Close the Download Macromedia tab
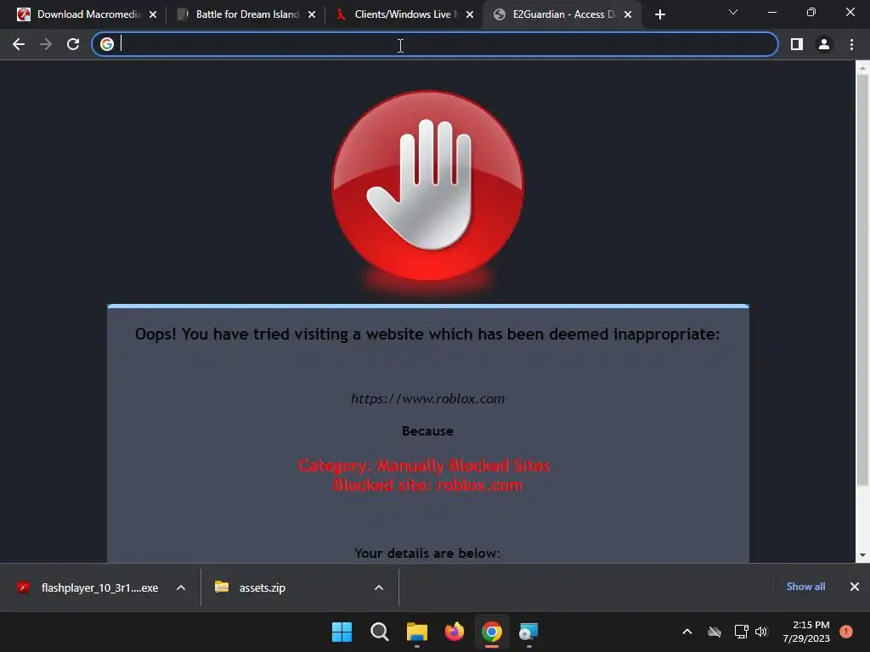This screenshot has height=652, width=870. (x=153, y=15)
